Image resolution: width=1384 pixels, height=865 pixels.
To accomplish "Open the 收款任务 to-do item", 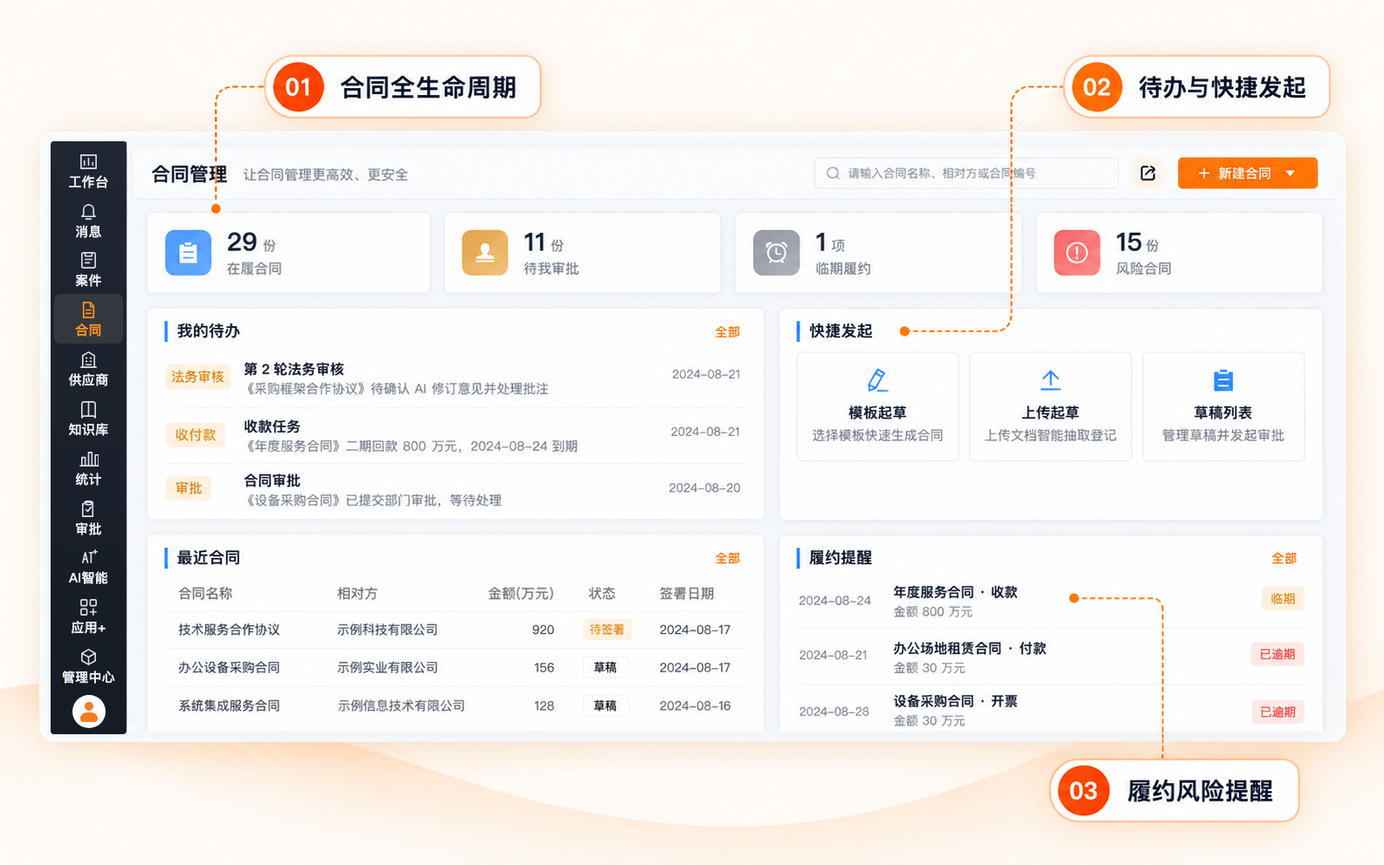I will [x=454, y=436].
